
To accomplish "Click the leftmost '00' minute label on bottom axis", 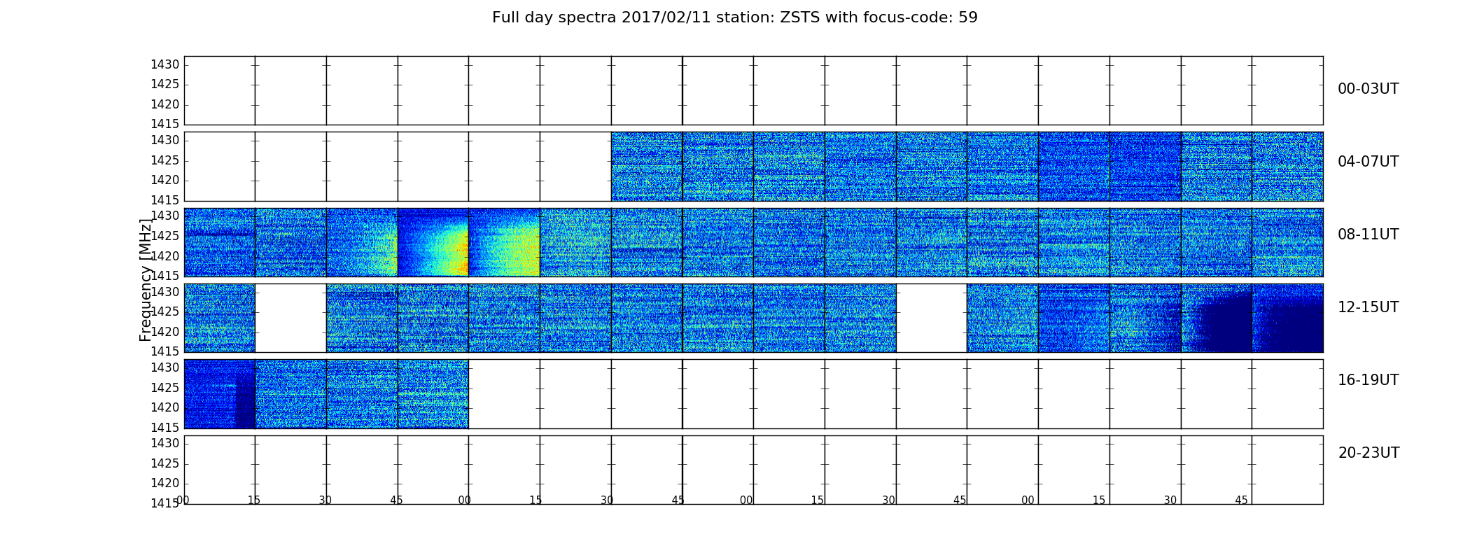I will pyautogui.click(x=183, y=500).
